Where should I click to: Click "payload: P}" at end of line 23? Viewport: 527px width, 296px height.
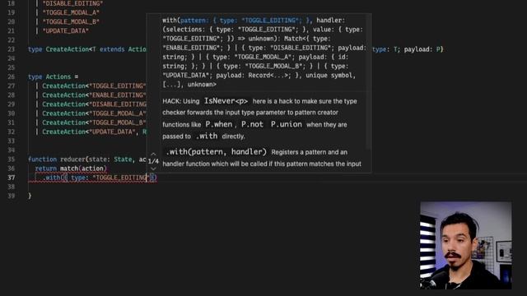423,49
